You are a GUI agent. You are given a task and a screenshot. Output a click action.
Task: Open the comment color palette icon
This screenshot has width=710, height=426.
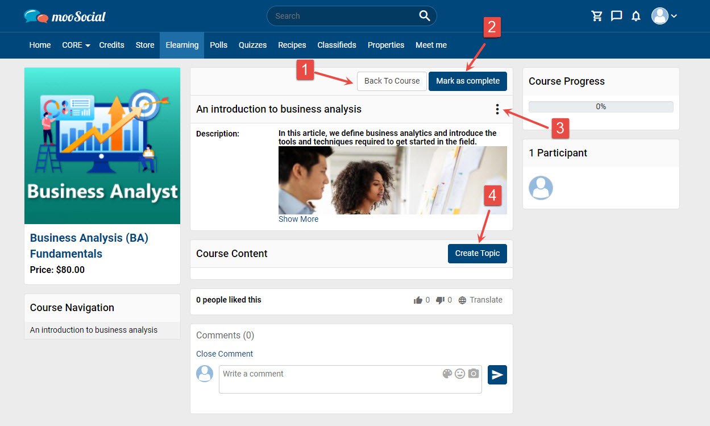447,374
